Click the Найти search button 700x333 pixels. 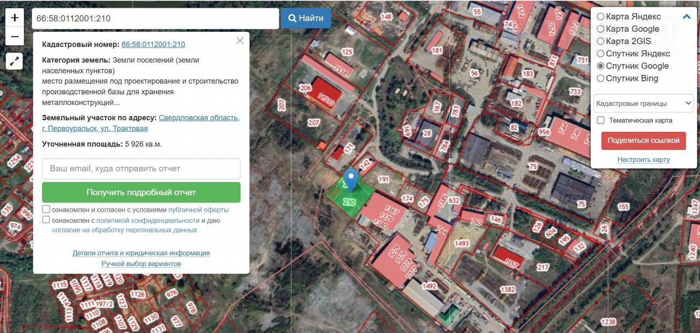pyautogui.click(x=306, y=18)
